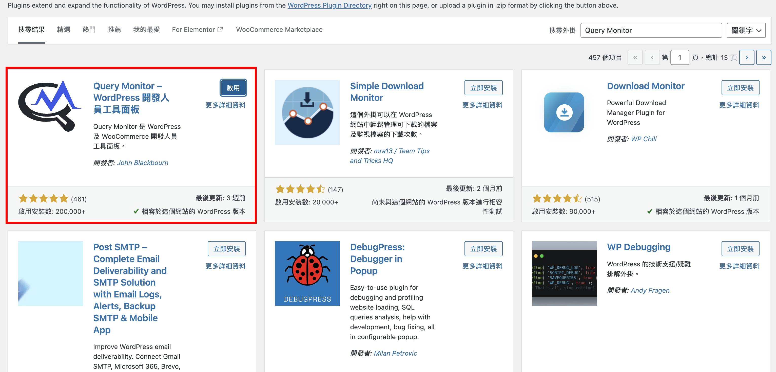The width and height of the screenshot is (776, 372).
Task: Click the WP Debugging code screenshot icon
Action: coord(564,273)
